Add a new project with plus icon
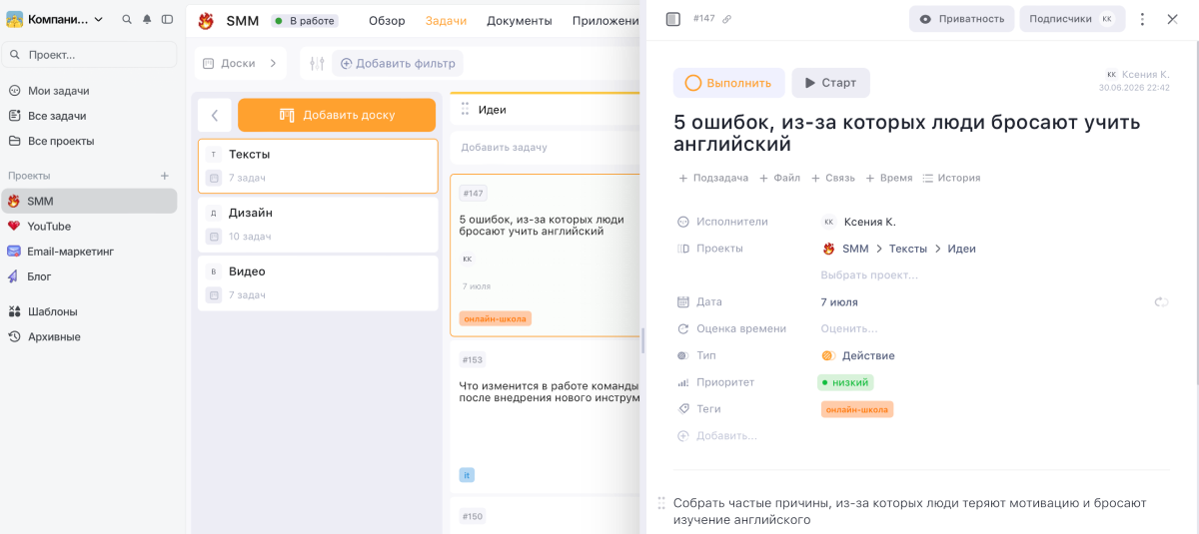This screenshot has height=534, width=1199. 165,176
